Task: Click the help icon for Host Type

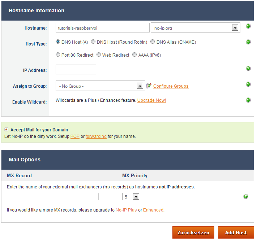Action: click(248, 42)
